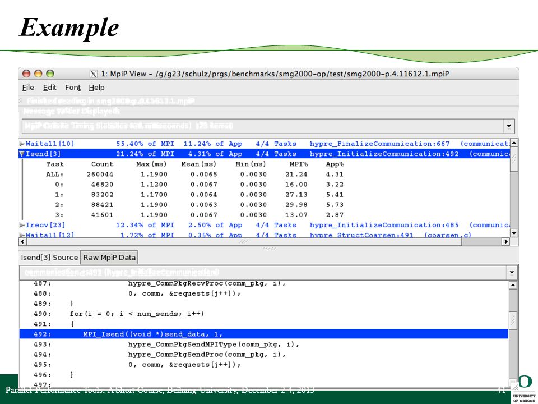This screenshot has height=404, width=538.
Task: Click the mean value 0.0064
Action: (x=204, y=195)
